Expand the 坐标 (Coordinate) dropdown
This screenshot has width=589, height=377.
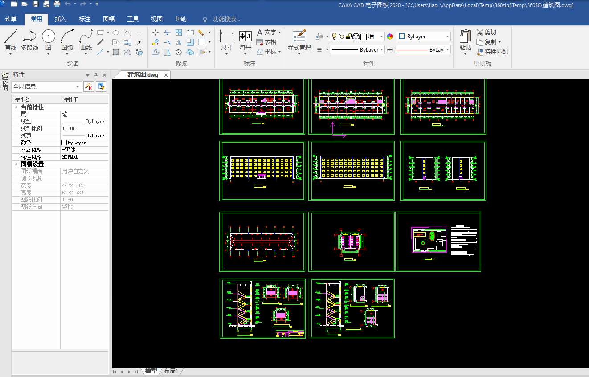click(x=279, y=52)
